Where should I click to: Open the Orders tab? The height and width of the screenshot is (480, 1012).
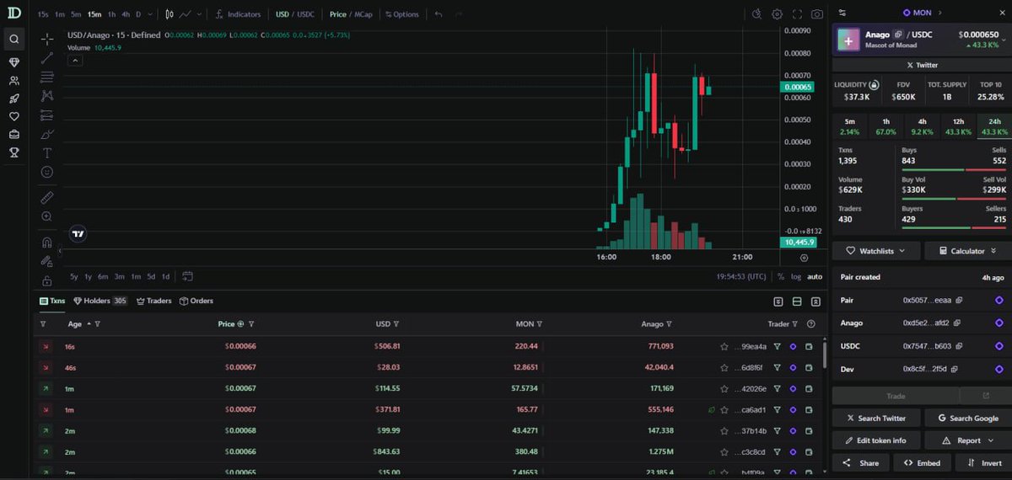click(196, 301)
